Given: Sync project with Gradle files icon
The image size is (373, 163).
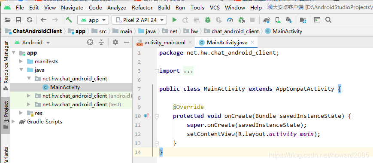Looking at the screenshot, I should pyautogui.click(x=267, y=20).
